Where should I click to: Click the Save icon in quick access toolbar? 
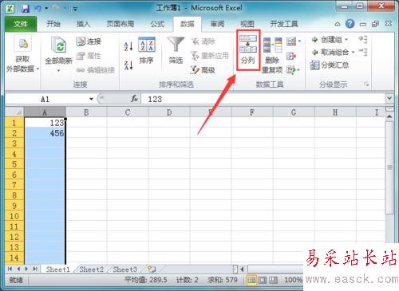pos(26,9)
